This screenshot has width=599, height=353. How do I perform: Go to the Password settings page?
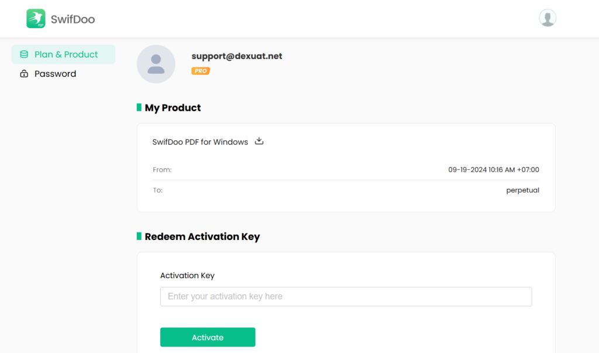point(55,74)
